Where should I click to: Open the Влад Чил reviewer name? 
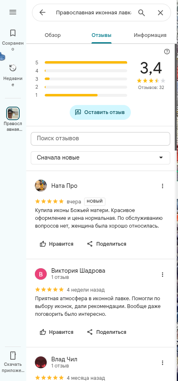pyautogui.click(x=64, y=359)
